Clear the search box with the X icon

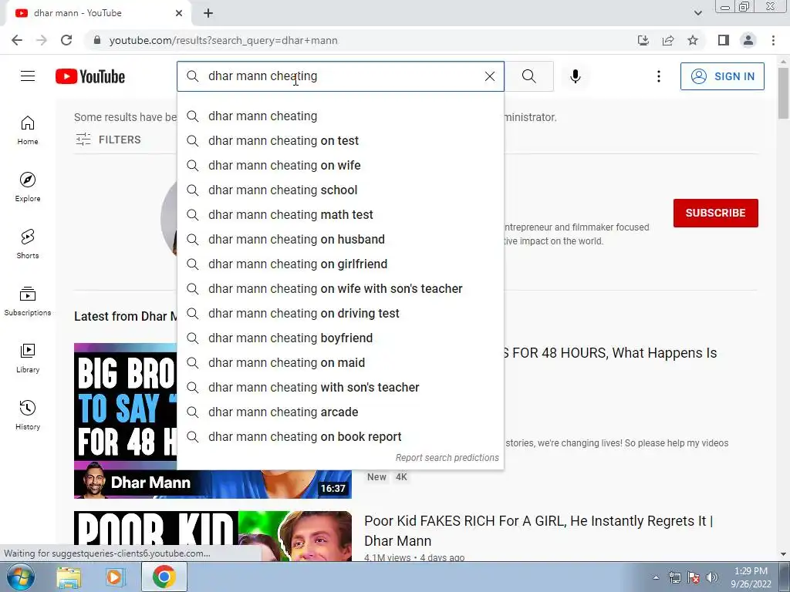[490, 76]
